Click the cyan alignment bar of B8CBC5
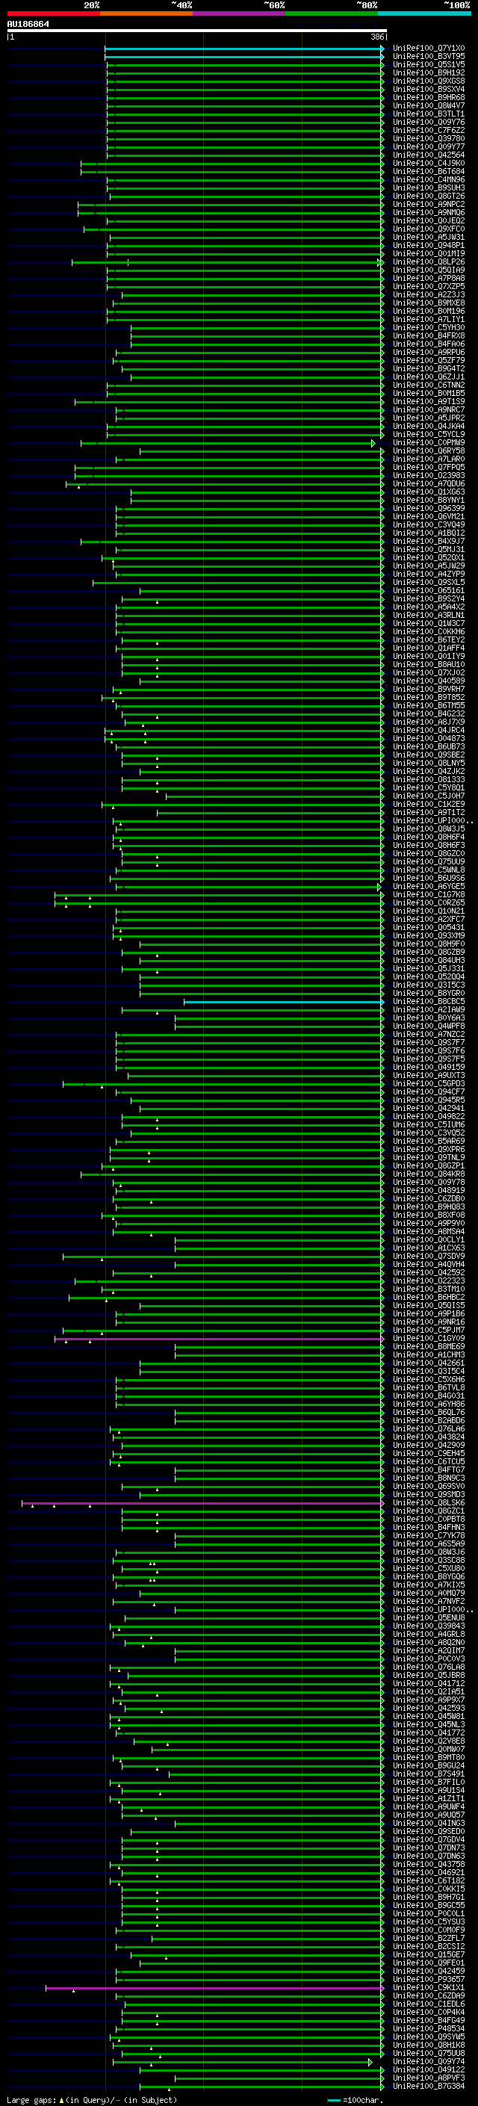The image size is (478, 2106). 283,1002
